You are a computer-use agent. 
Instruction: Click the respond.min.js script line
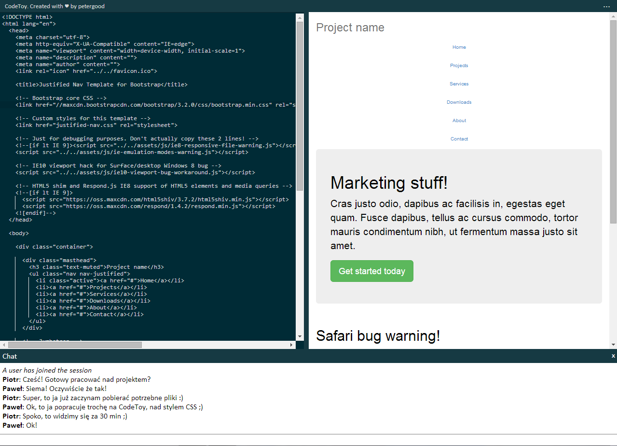click(x=149, y=206)
